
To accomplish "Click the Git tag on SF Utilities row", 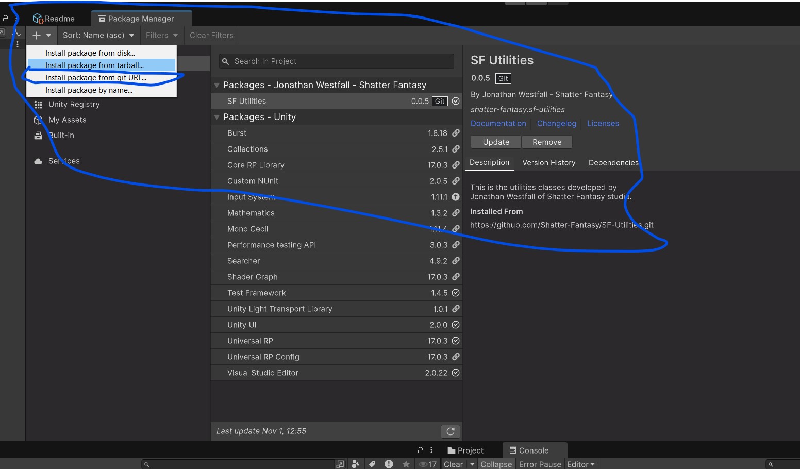I will point(440,101).
